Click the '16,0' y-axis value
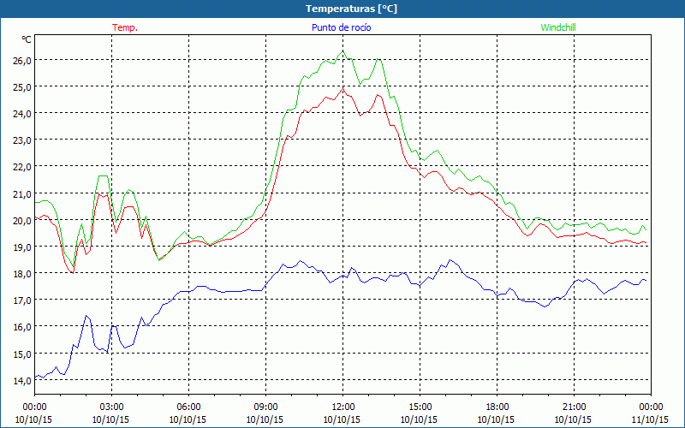 point(23,327)
